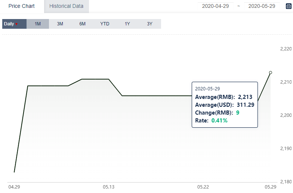Click the 2,220 y-axis label
Viewport: 293px width, 193px height.
point(286,49)
